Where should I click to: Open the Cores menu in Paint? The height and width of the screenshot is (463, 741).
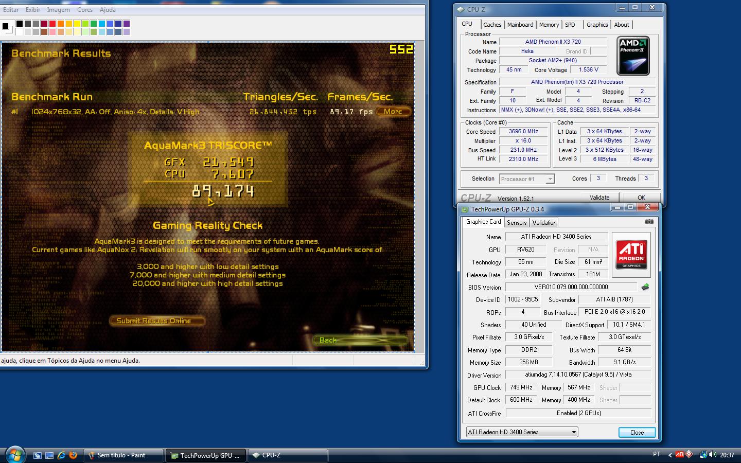click(x=85, y=10)
